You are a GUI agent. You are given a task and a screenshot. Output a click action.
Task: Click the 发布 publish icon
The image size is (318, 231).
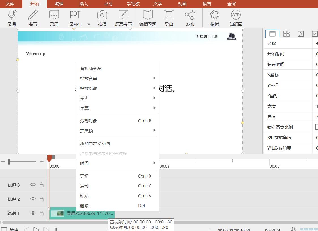(190, 18)
